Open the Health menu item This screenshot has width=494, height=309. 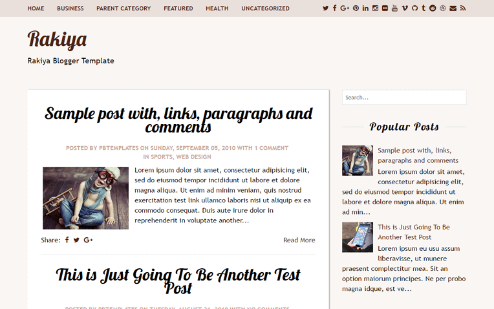[217, 8]
